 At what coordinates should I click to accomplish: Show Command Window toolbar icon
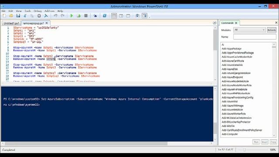point(137,16)
